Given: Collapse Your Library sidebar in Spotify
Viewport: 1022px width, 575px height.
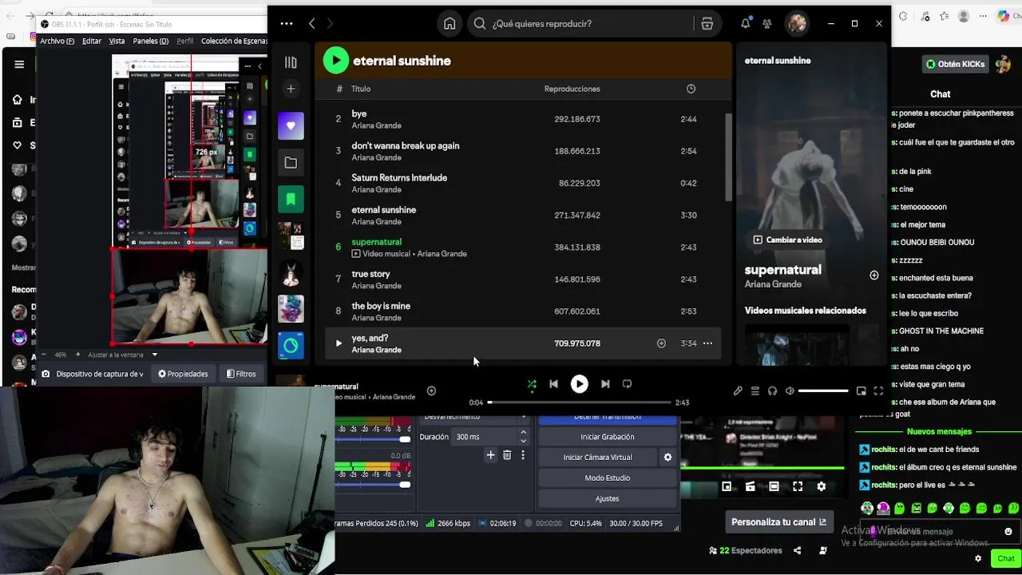Looking at the screenshot, I should point(291,62).
